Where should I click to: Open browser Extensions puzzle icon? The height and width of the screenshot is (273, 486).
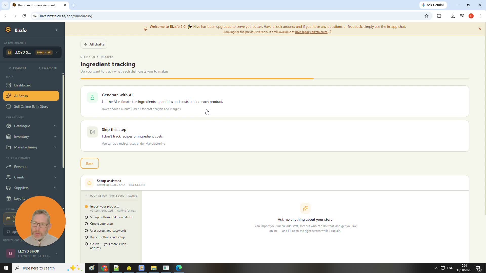439,16
